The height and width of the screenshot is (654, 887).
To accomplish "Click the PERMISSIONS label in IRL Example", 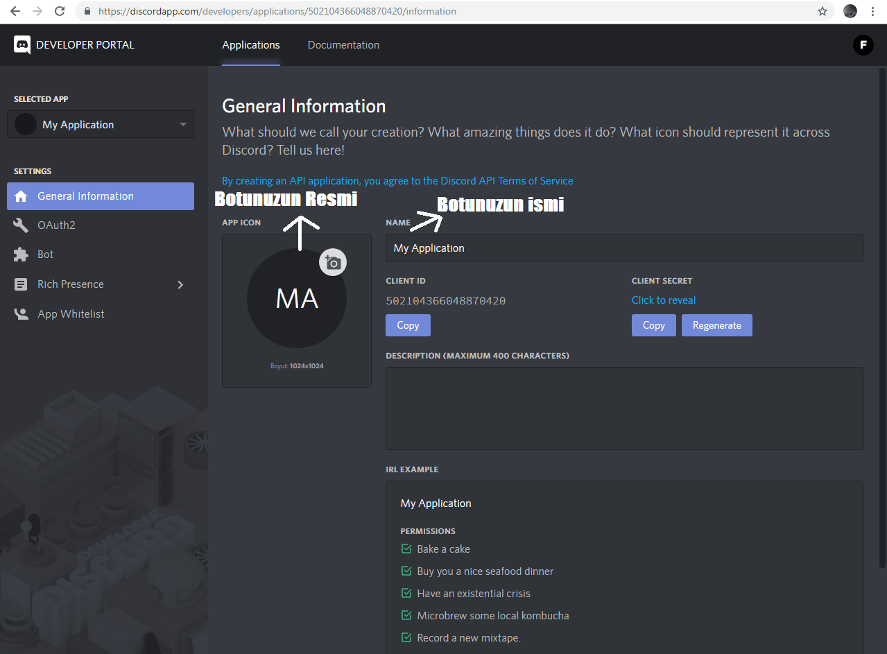I will (428, 531).
